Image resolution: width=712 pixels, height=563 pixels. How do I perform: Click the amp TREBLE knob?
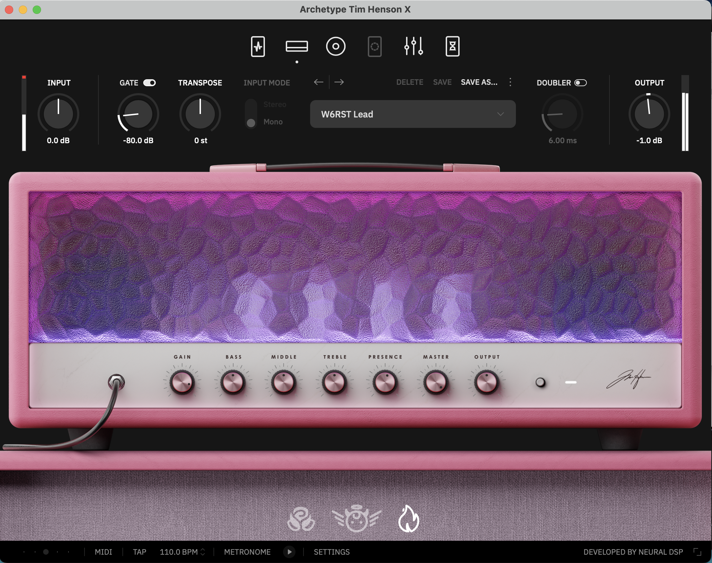[334, 382]
